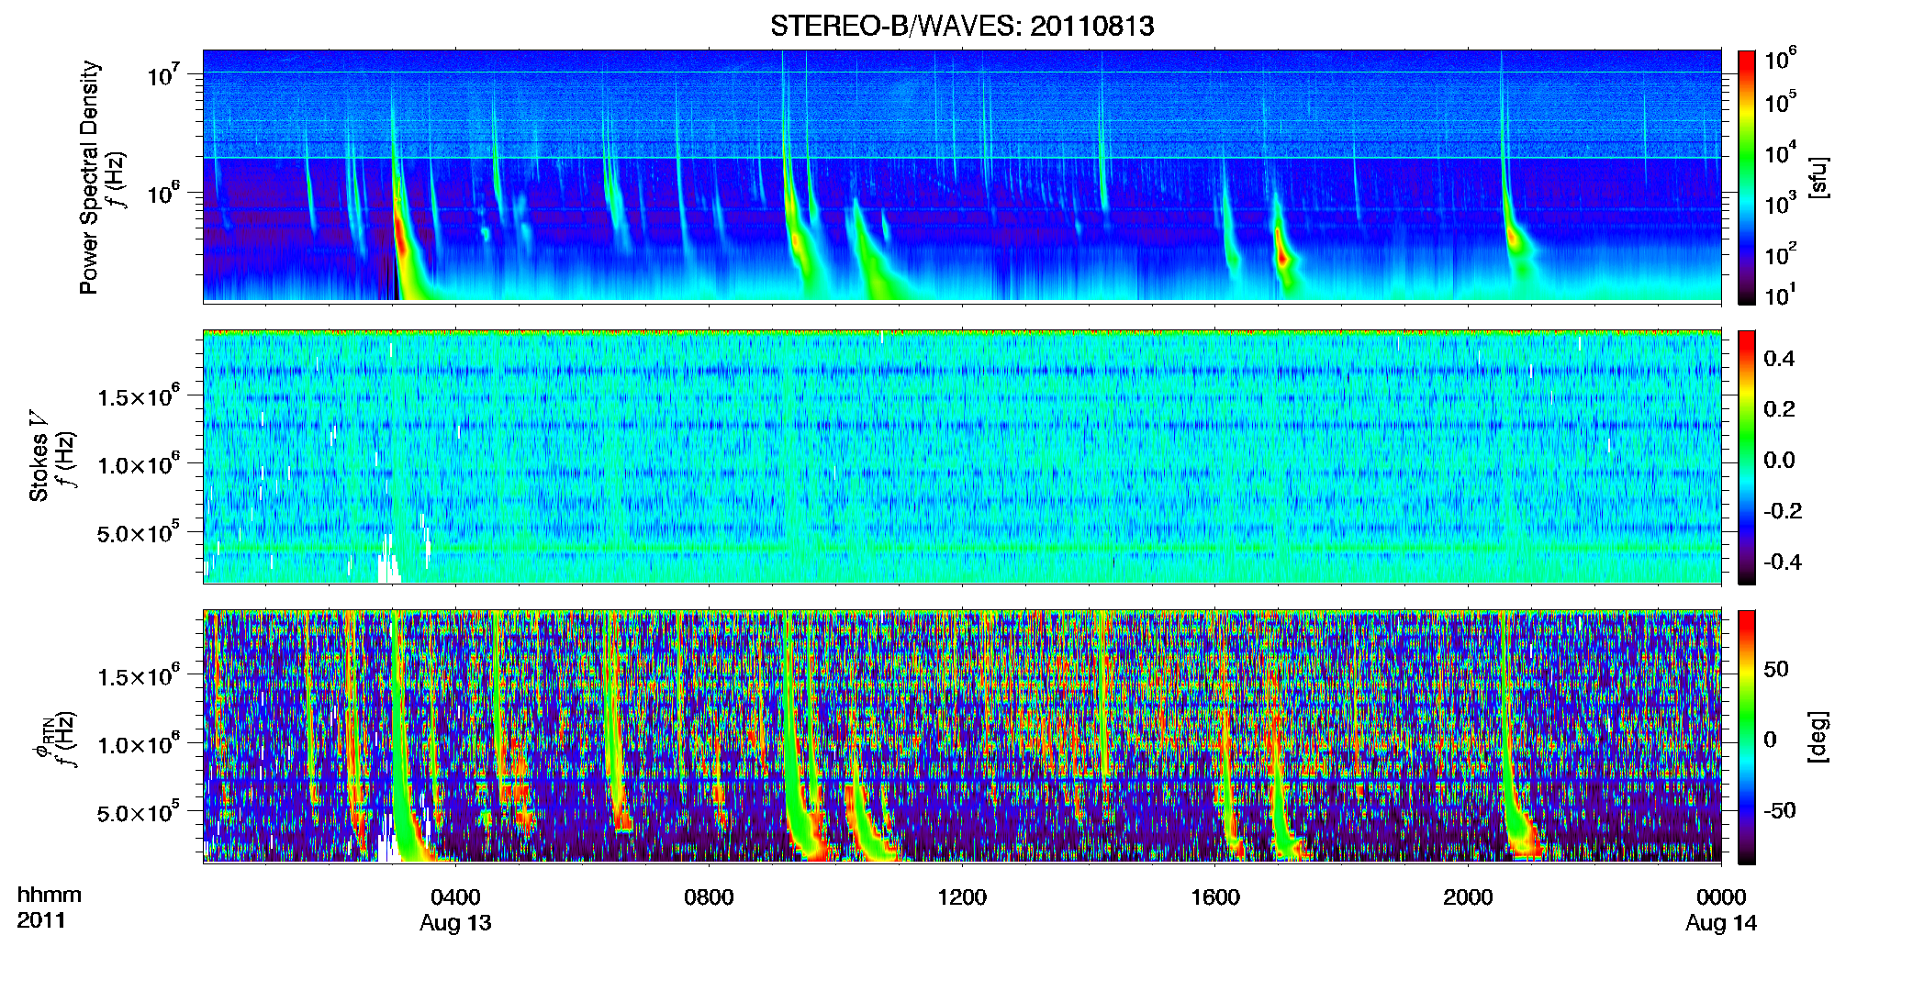Click the 0800 time axis label

point(709,897)
